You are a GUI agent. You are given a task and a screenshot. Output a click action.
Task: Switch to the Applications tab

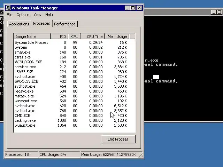(x=19, y=24)
